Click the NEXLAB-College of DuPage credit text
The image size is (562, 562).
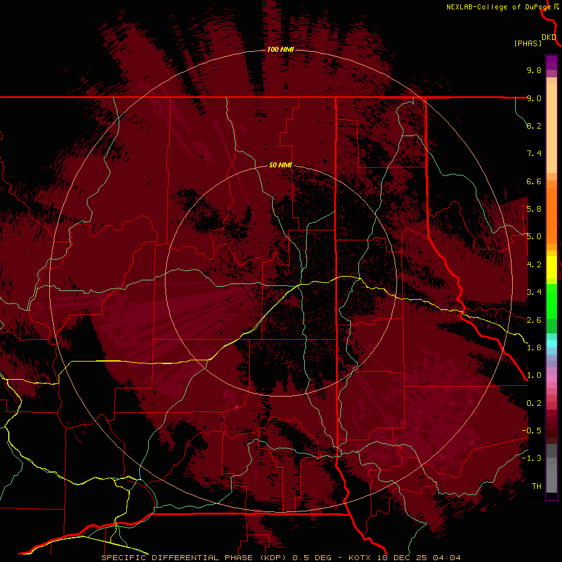click(498, 7)
